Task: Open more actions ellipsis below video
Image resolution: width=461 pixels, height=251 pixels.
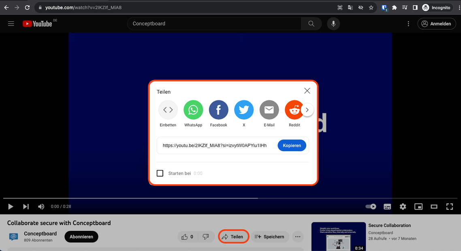Action: coord(298,236)
